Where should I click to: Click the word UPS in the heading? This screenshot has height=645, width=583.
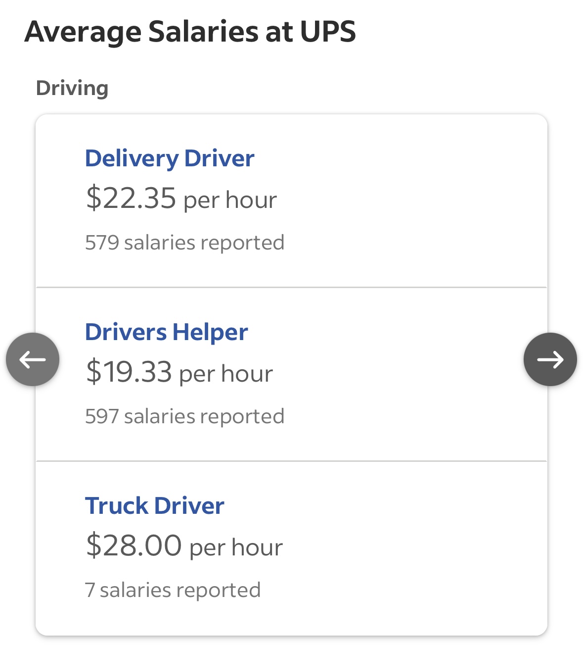[328, 32]
